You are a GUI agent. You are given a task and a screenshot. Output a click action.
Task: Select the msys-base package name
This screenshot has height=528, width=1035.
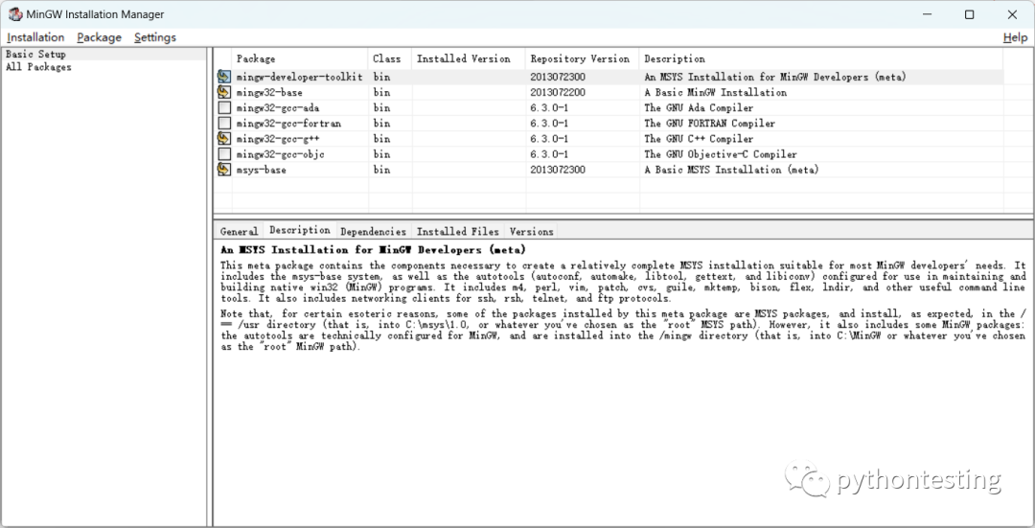[262, 170]
